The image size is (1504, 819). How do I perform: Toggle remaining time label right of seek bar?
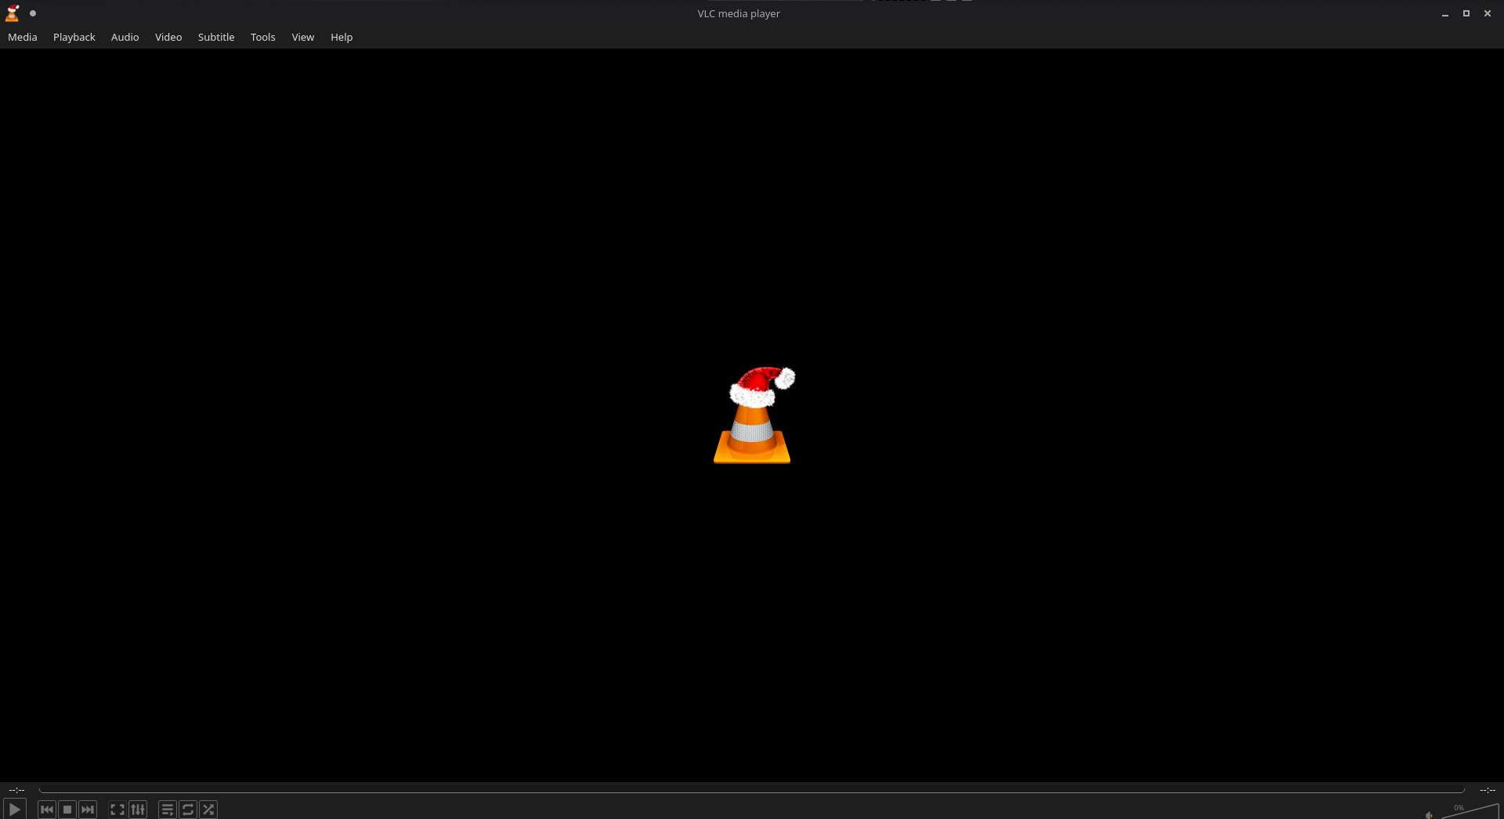pyautogui.click(x=1488, y=790)
